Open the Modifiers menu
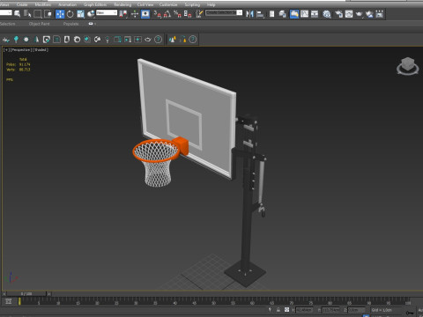The height and width of the screenshot is (317, 423). [42, 4]
